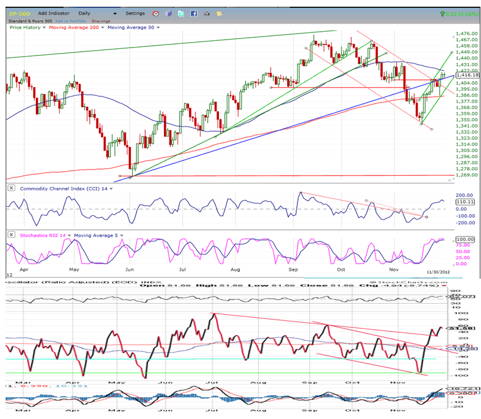Image resolution: width=481 pixels, height=419 pixels.
Task: Open the yellow notes icon
Action: tap(219, 13)
